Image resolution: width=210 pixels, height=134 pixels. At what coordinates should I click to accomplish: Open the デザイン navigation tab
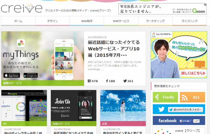pyautogui.click(x=52, y=21)
